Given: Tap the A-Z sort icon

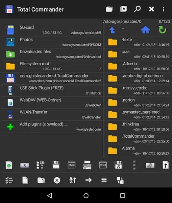Looking at the screenshot, I should coord(73,180).
